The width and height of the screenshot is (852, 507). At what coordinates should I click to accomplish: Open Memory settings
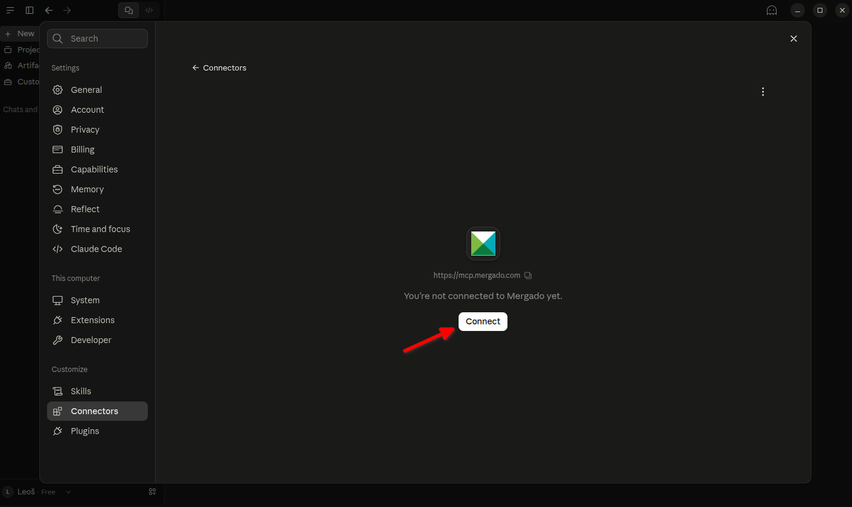(97, 189)
